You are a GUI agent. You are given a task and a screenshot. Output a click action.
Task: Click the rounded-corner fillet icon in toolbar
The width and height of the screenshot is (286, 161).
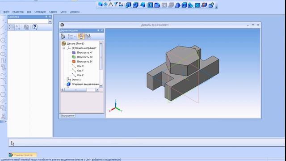point(157,5)
